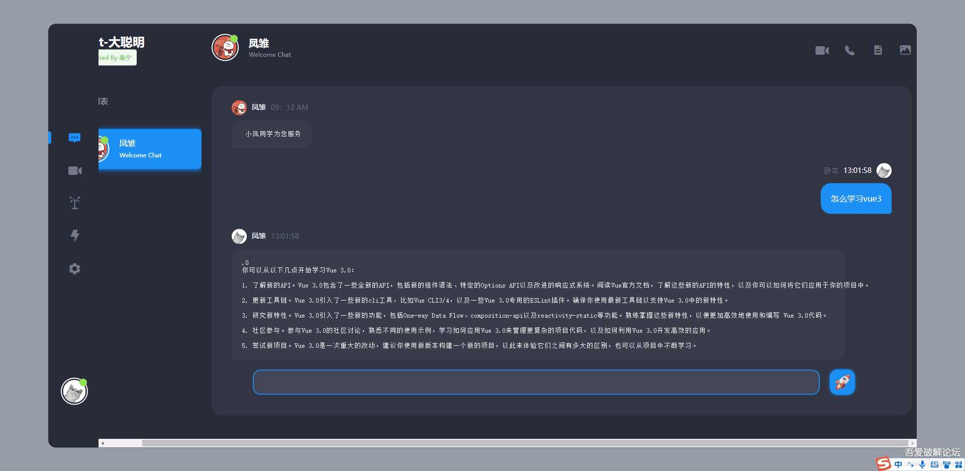Click the left arrow of the horizontal scrollbar

click(x=102, y=443)
